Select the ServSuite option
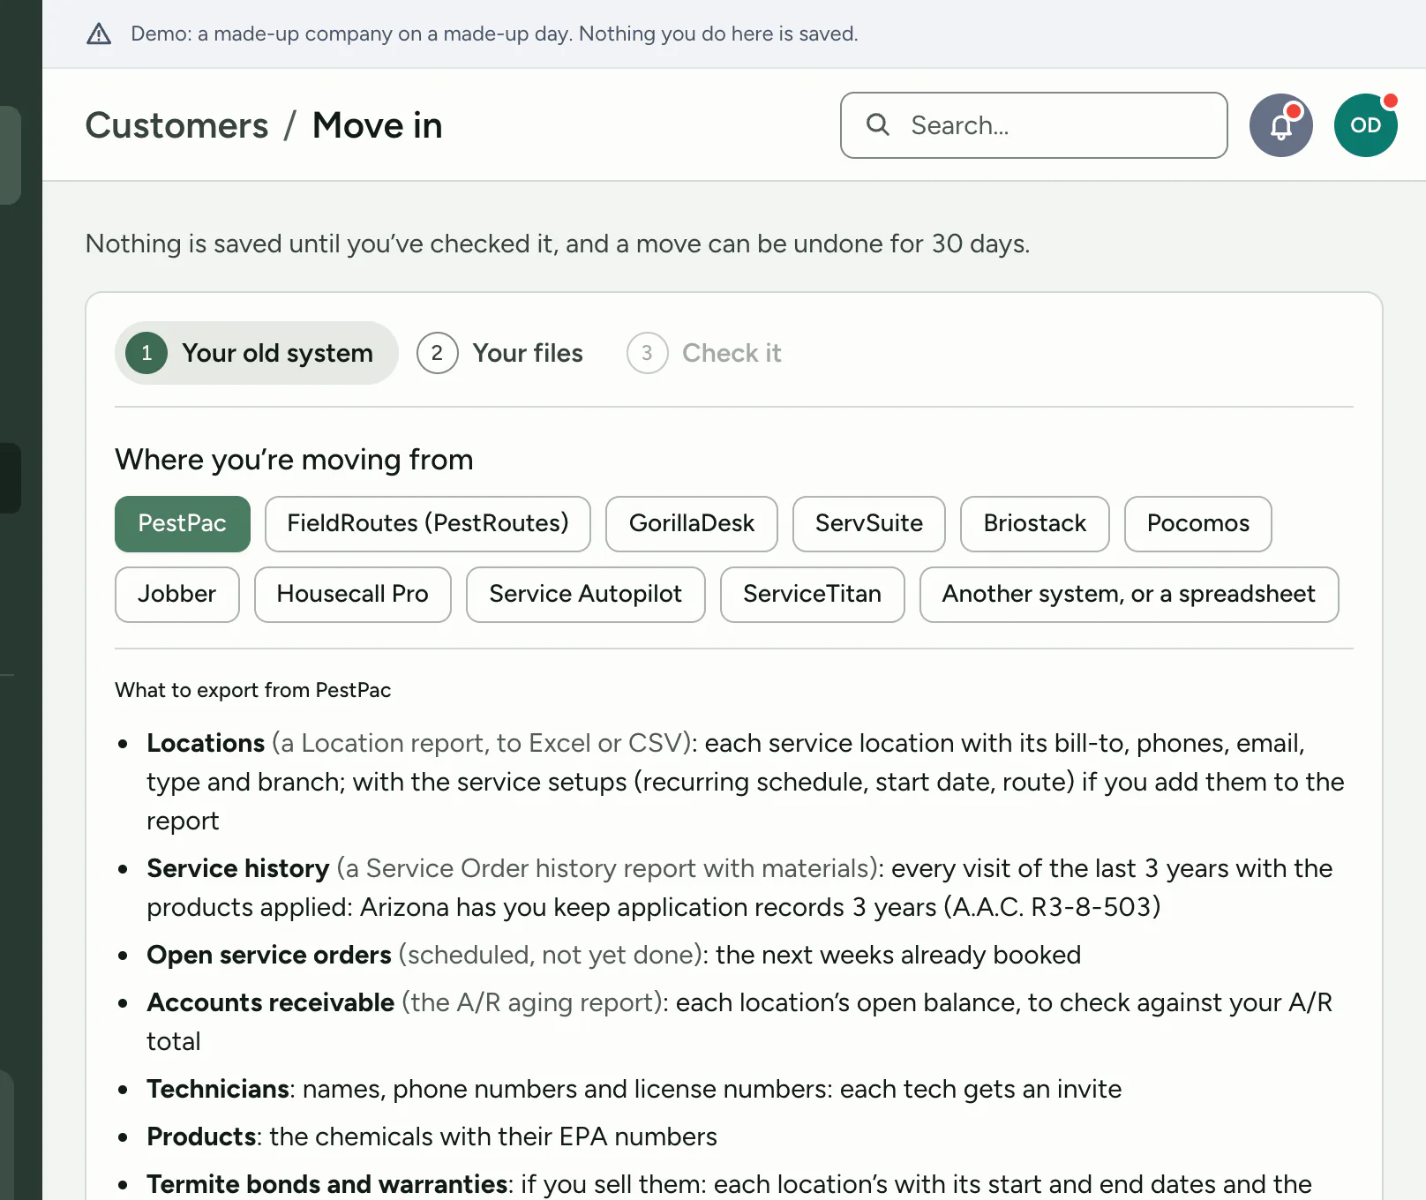The height and width of the screenshot is (1200, 1426). pyautogui.click(x=869, y=524)
